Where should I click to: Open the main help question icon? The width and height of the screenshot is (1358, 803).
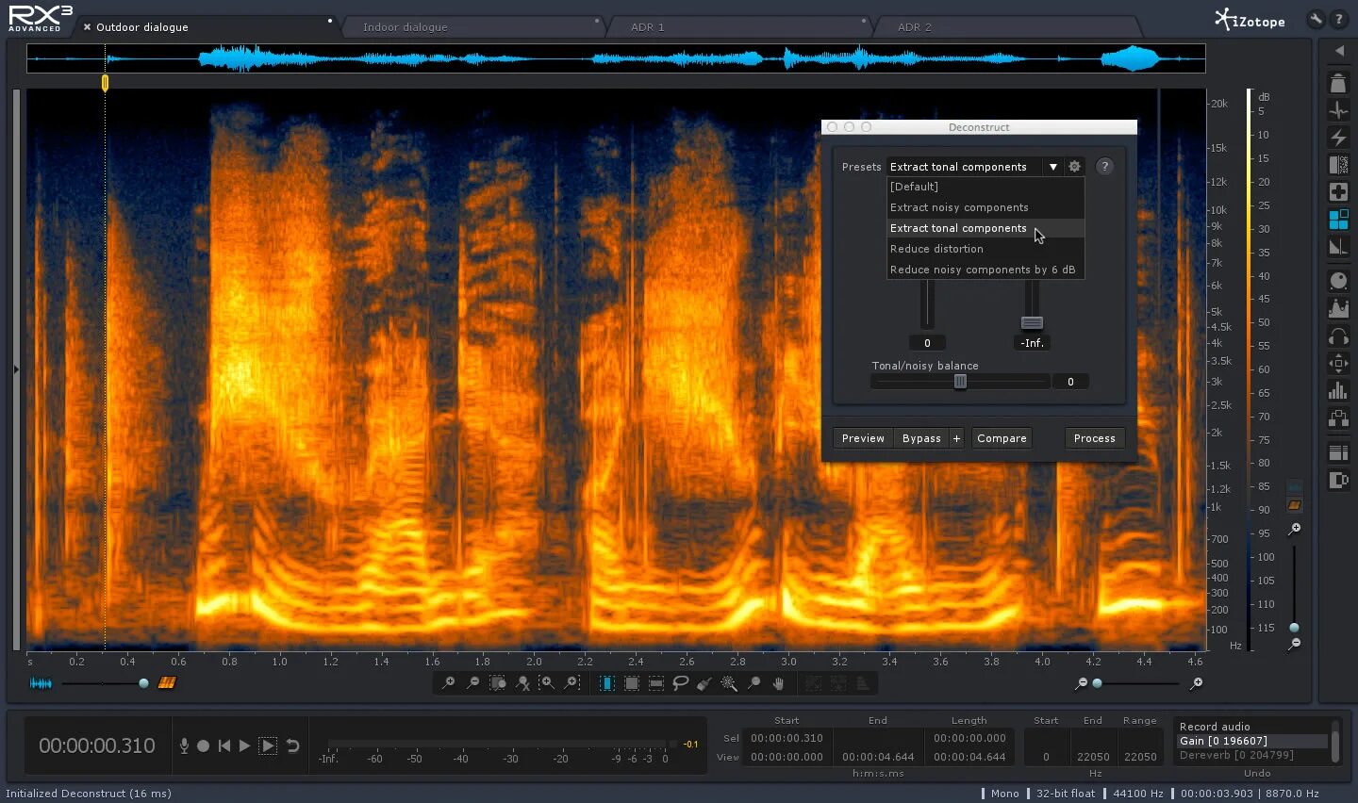point(1338,19)
